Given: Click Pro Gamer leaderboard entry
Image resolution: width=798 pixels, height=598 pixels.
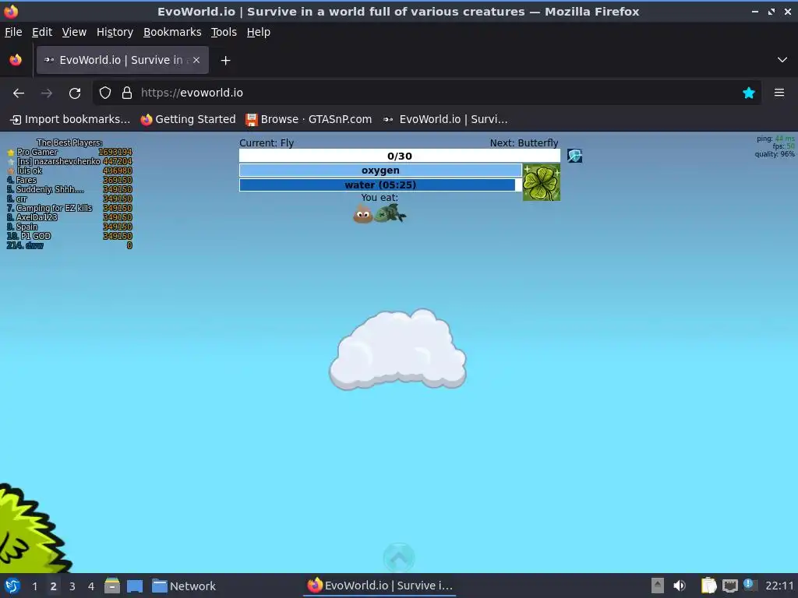Looking at the screenshot, I should tap(69, 152).
